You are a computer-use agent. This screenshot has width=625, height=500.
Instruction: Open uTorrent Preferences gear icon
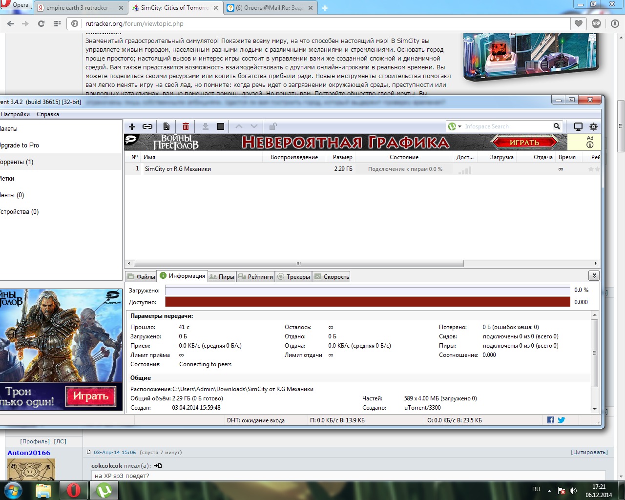pyautogui.click(x=593, y=126)
